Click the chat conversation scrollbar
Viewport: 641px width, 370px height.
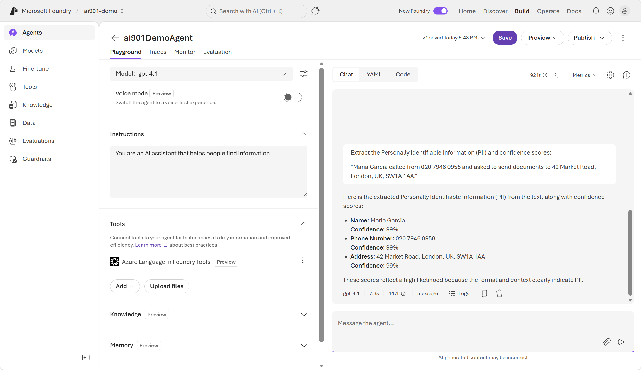630,253
